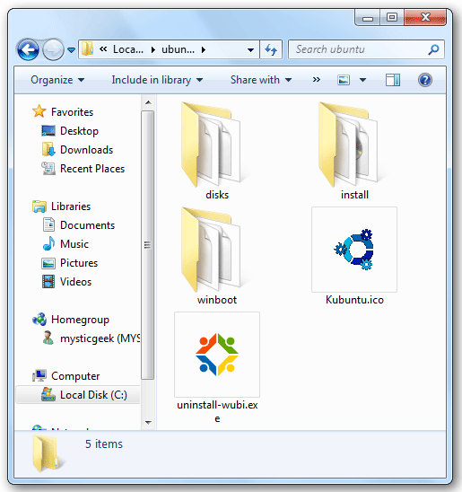Click the Homegroup spheres icon
This screenshot has height=492, width=462.
(x=39, y=319)
